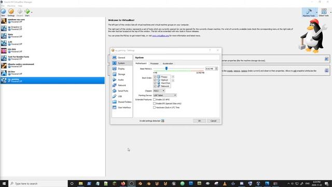This screenshot has width=332, height=187.
Task: Click Base Memory spinner arrows
Action: click(x=216, y=69)
